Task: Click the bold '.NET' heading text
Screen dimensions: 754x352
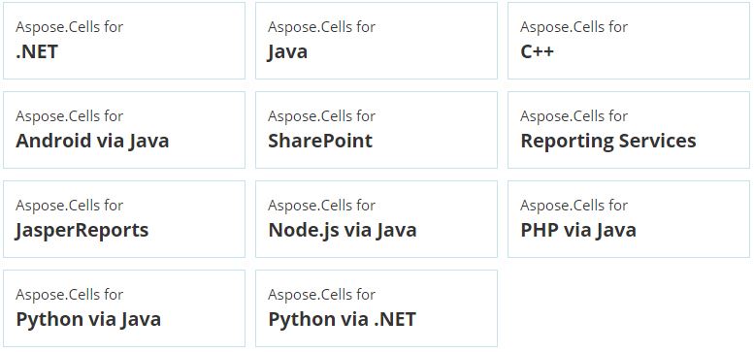Action: tap(37, 51)
